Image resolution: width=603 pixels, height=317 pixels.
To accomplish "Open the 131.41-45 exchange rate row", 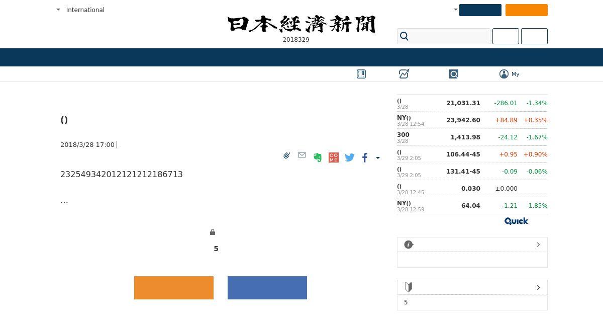I will pyautogui.click(x=472, y=172).
